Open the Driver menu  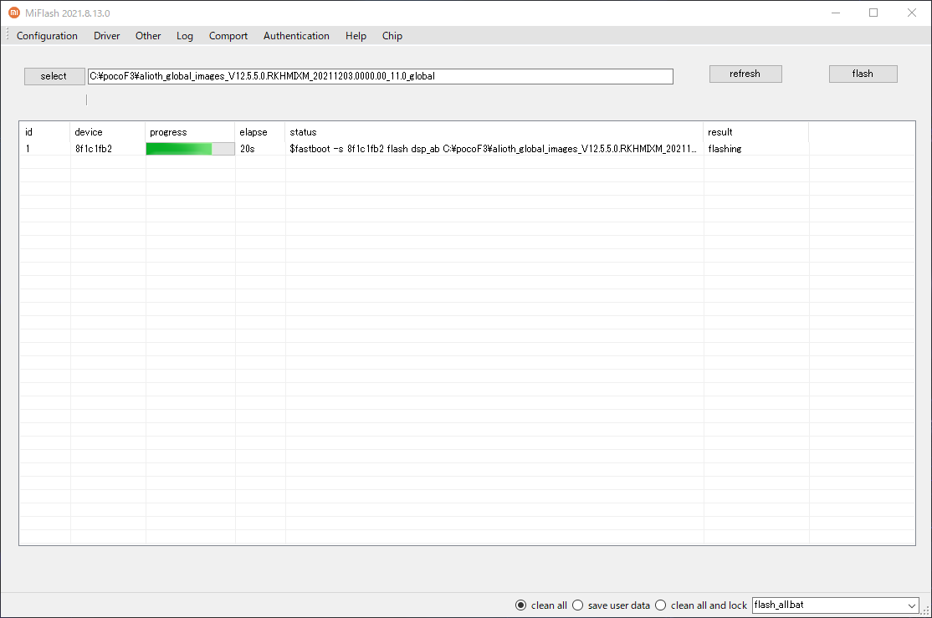point(106,36)
